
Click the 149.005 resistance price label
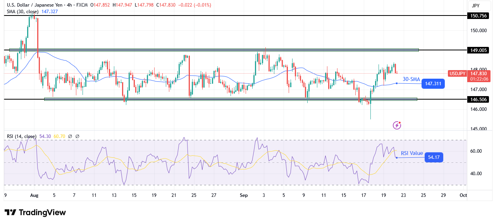478,50
